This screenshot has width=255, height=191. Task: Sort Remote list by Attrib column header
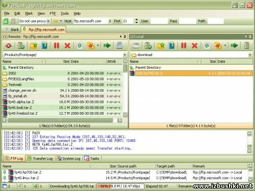point(114,62)
